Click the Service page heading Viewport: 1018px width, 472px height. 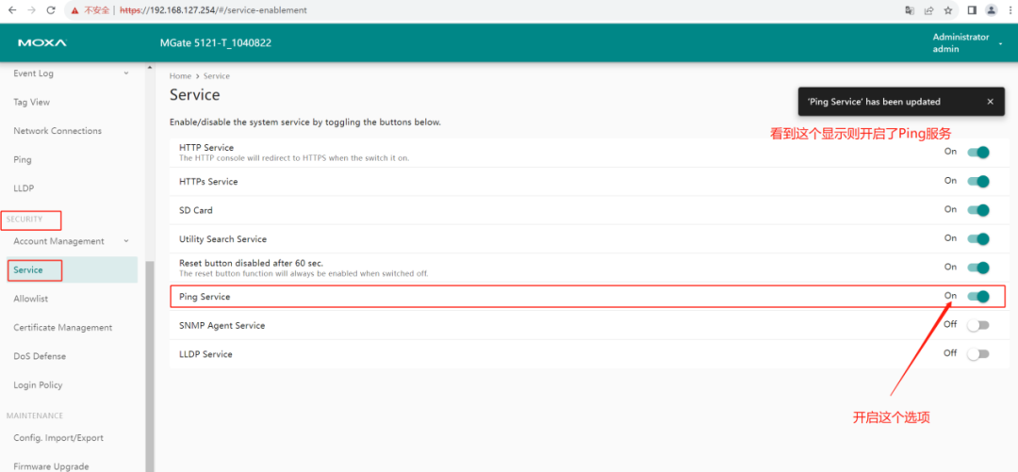tap(195, 95)
